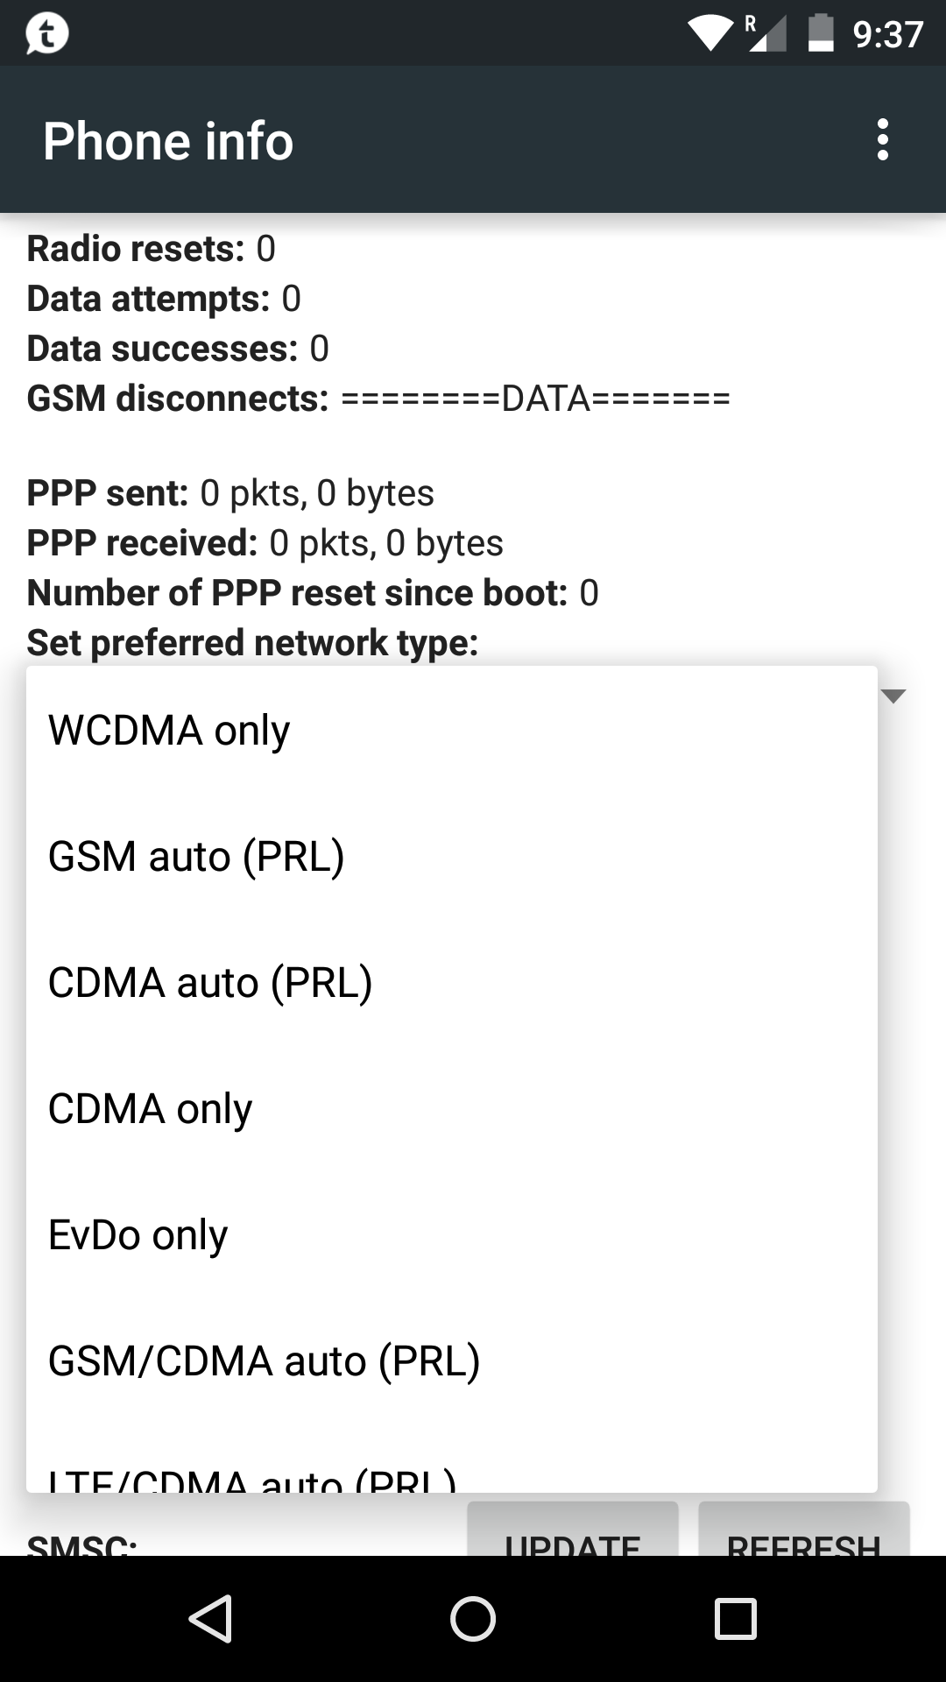
Task: Pick CDMA only from the list
Action: click(x=451, y=1108)
